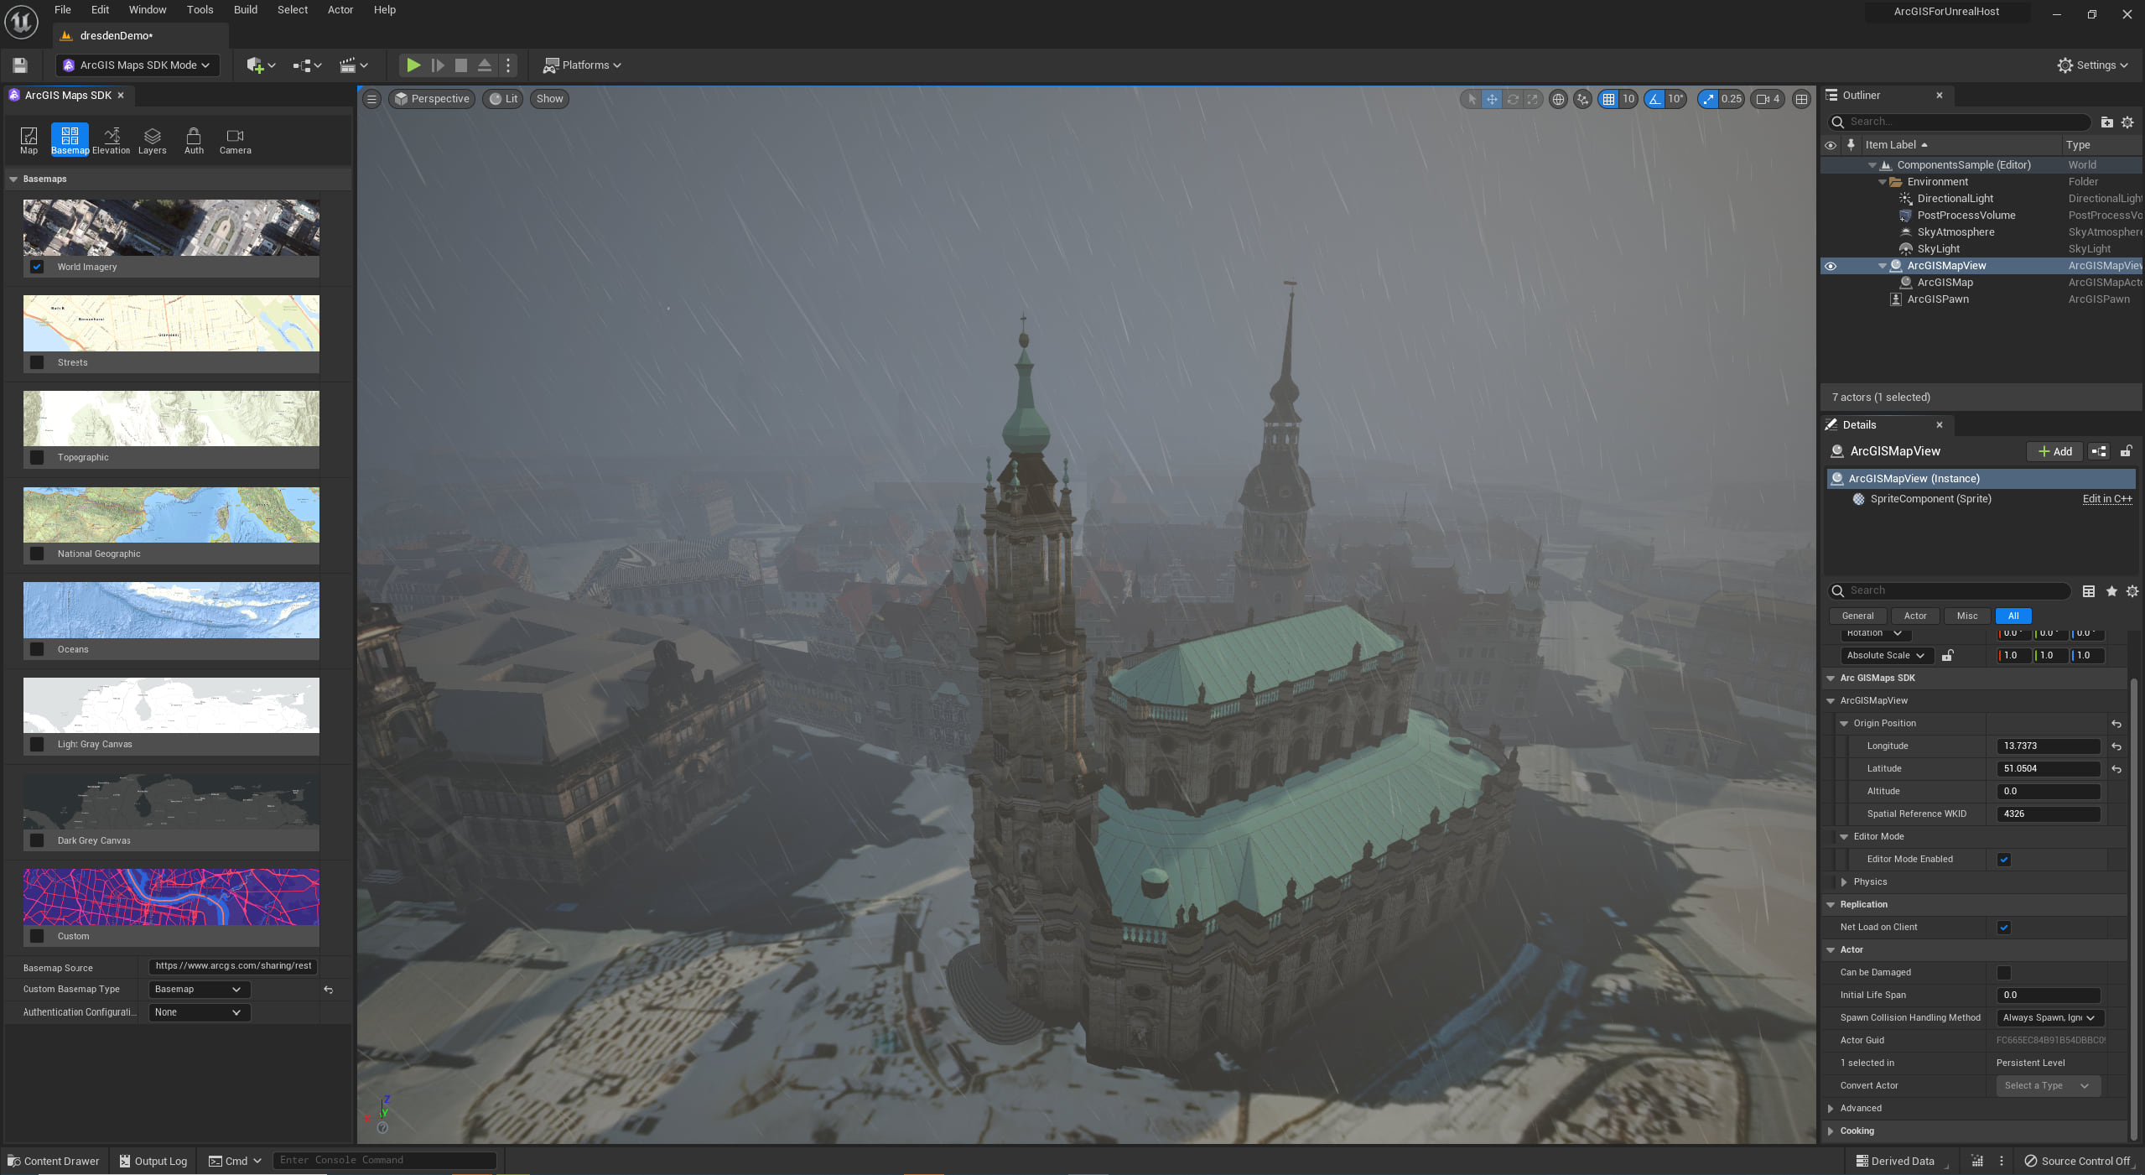The width and height of the screenshot is (2145, 1175).
Task: Open the Custom Basemap Type dropdown
Action: pos(198,989)
